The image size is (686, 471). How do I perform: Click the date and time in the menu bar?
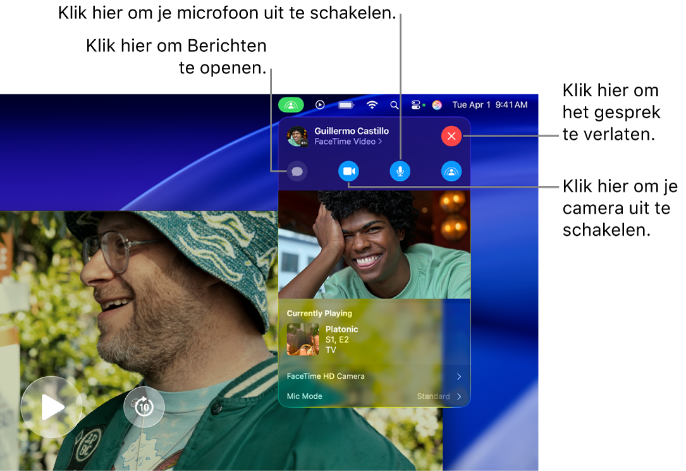[489, 104]
